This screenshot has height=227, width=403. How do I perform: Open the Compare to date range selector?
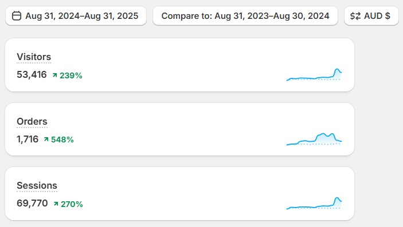(x=245, y=16)
